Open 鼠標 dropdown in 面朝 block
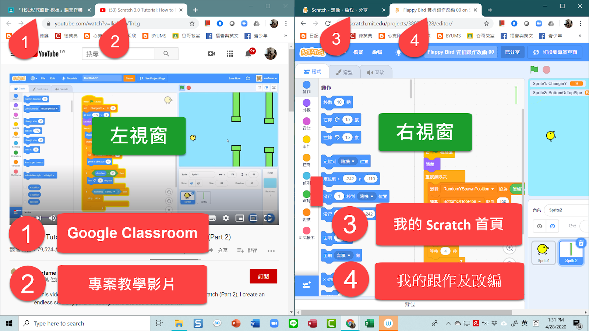 tap(344, 255)
